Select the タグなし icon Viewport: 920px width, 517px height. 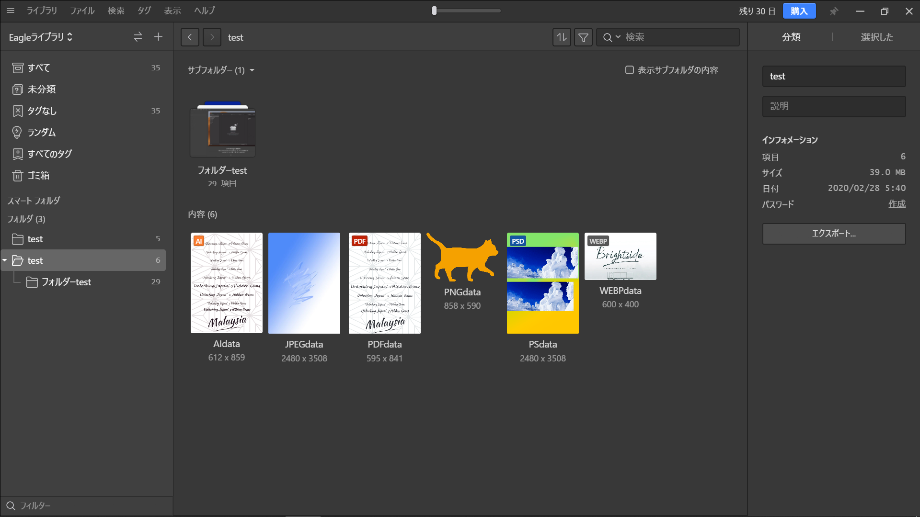pos(18,111)
